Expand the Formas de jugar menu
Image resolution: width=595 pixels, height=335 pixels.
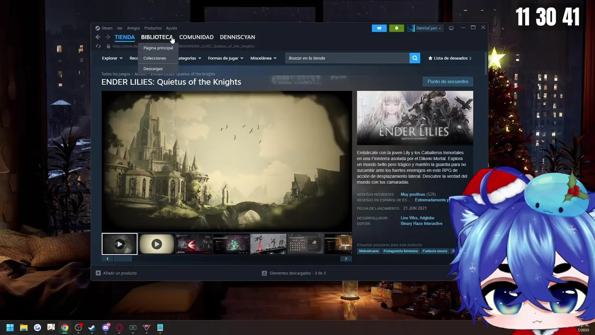pyautogui.click(x=225, y=58)
